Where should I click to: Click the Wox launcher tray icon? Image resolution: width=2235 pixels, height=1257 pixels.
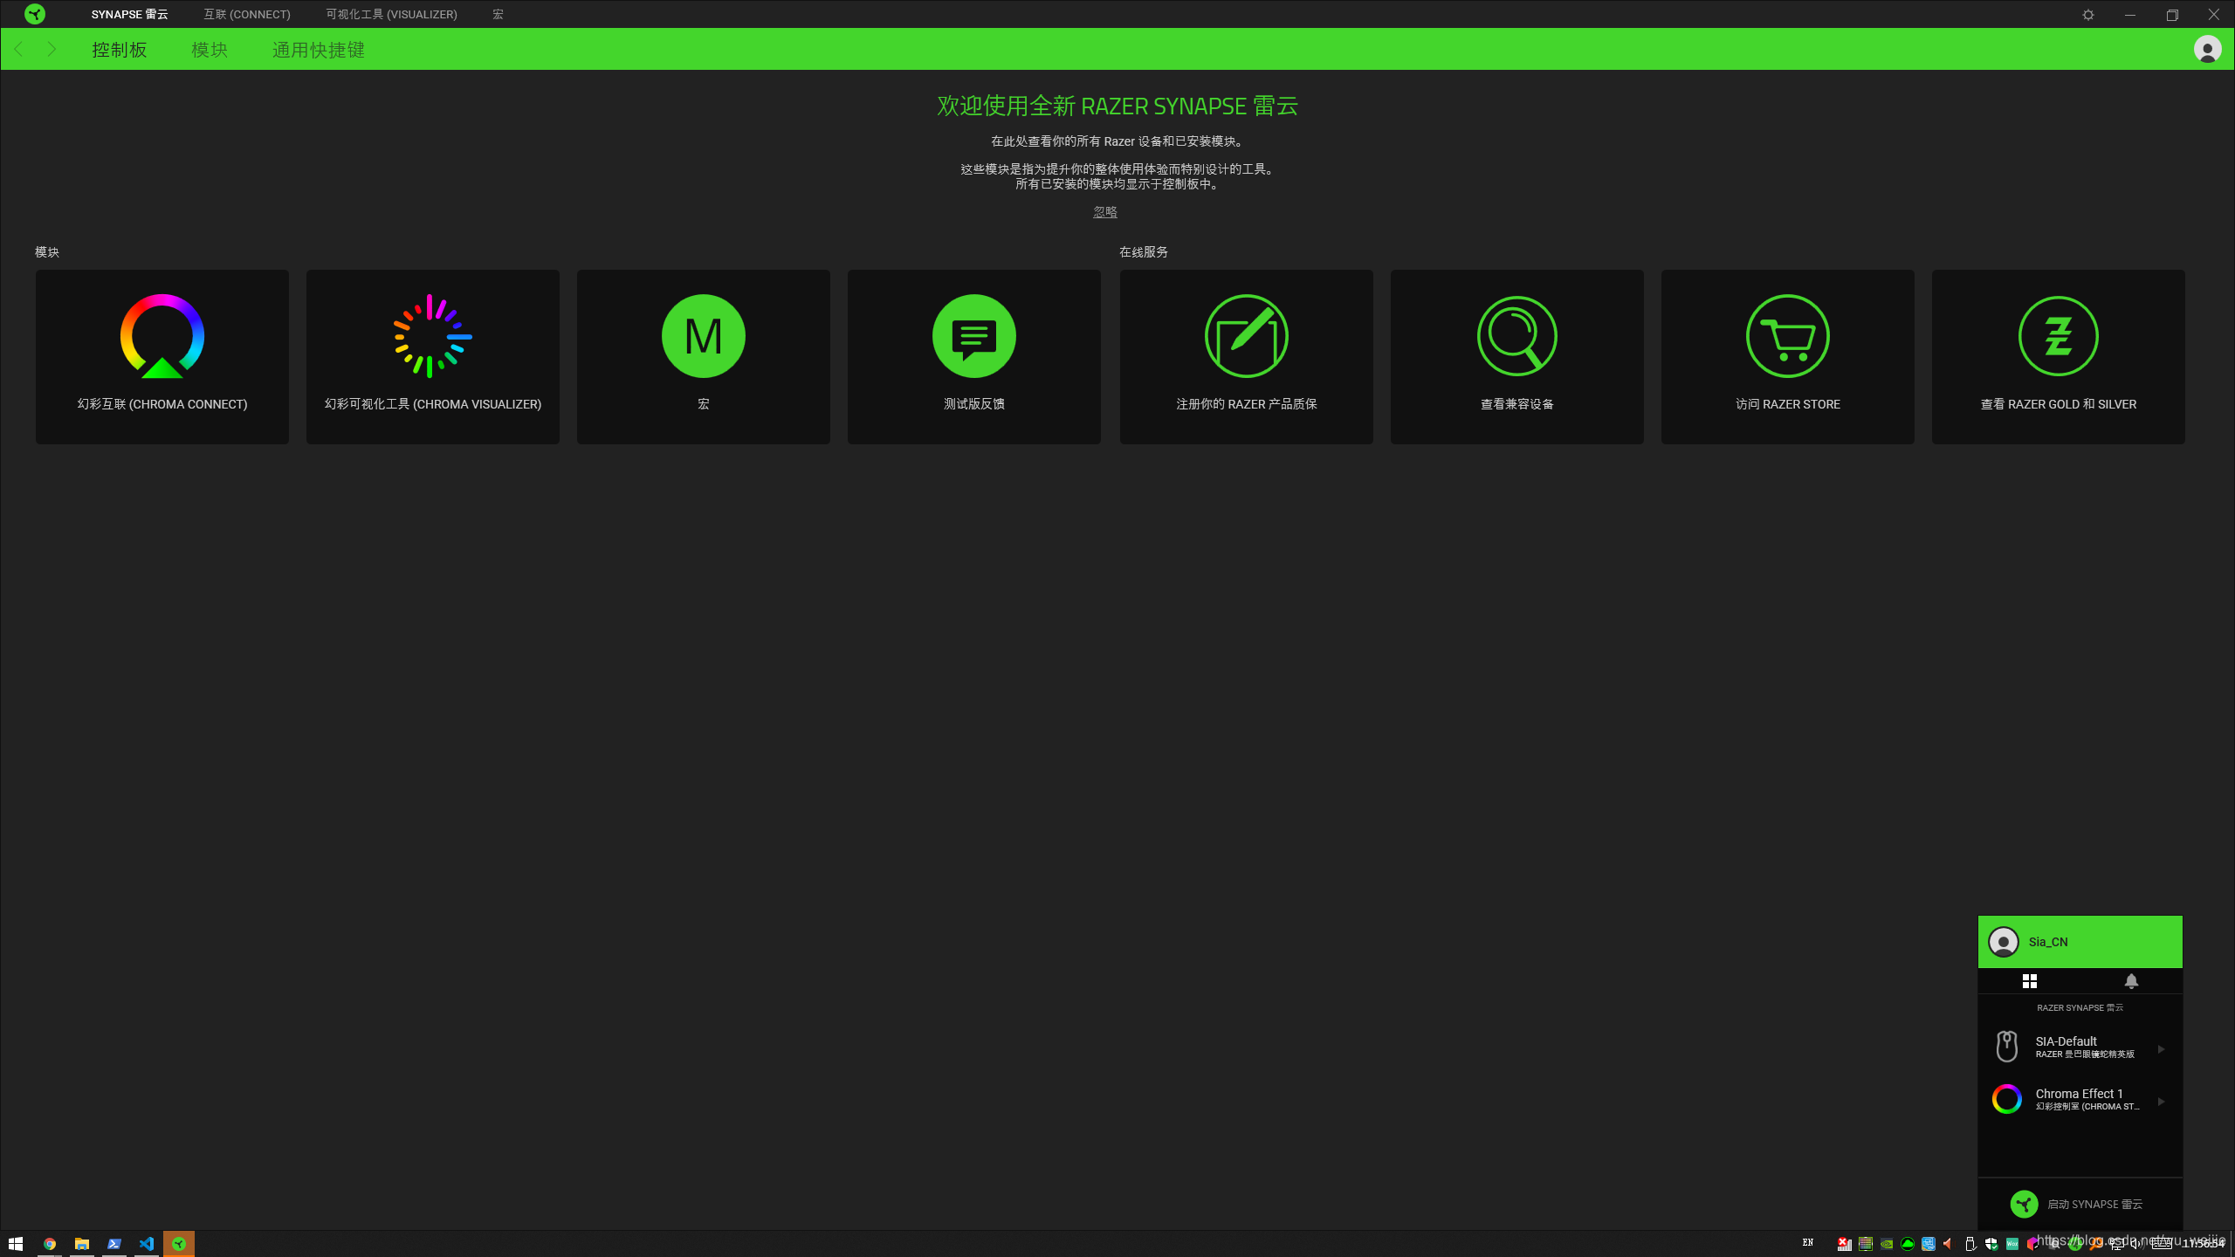tap(2012, 1243)
